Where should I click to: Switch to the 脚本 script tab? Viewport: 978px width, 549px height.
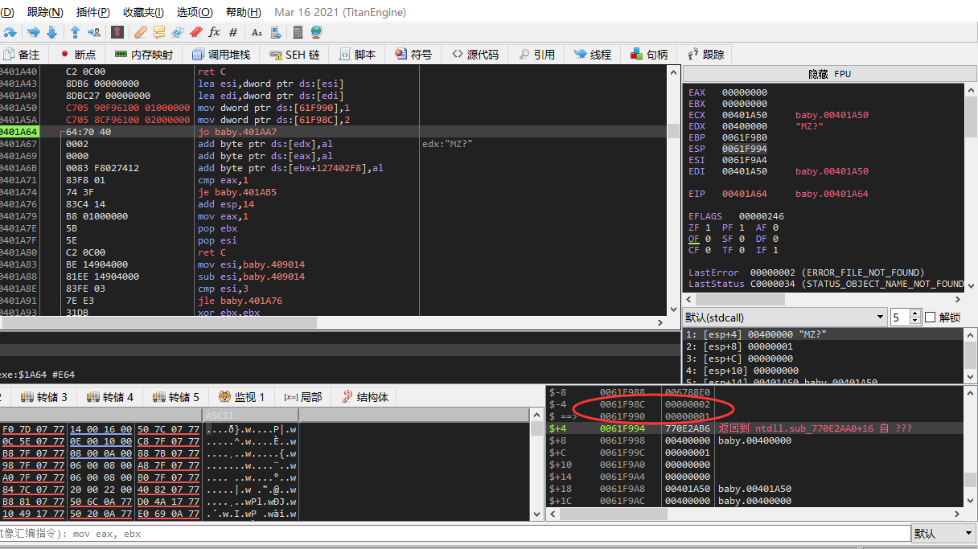(357, 55)
